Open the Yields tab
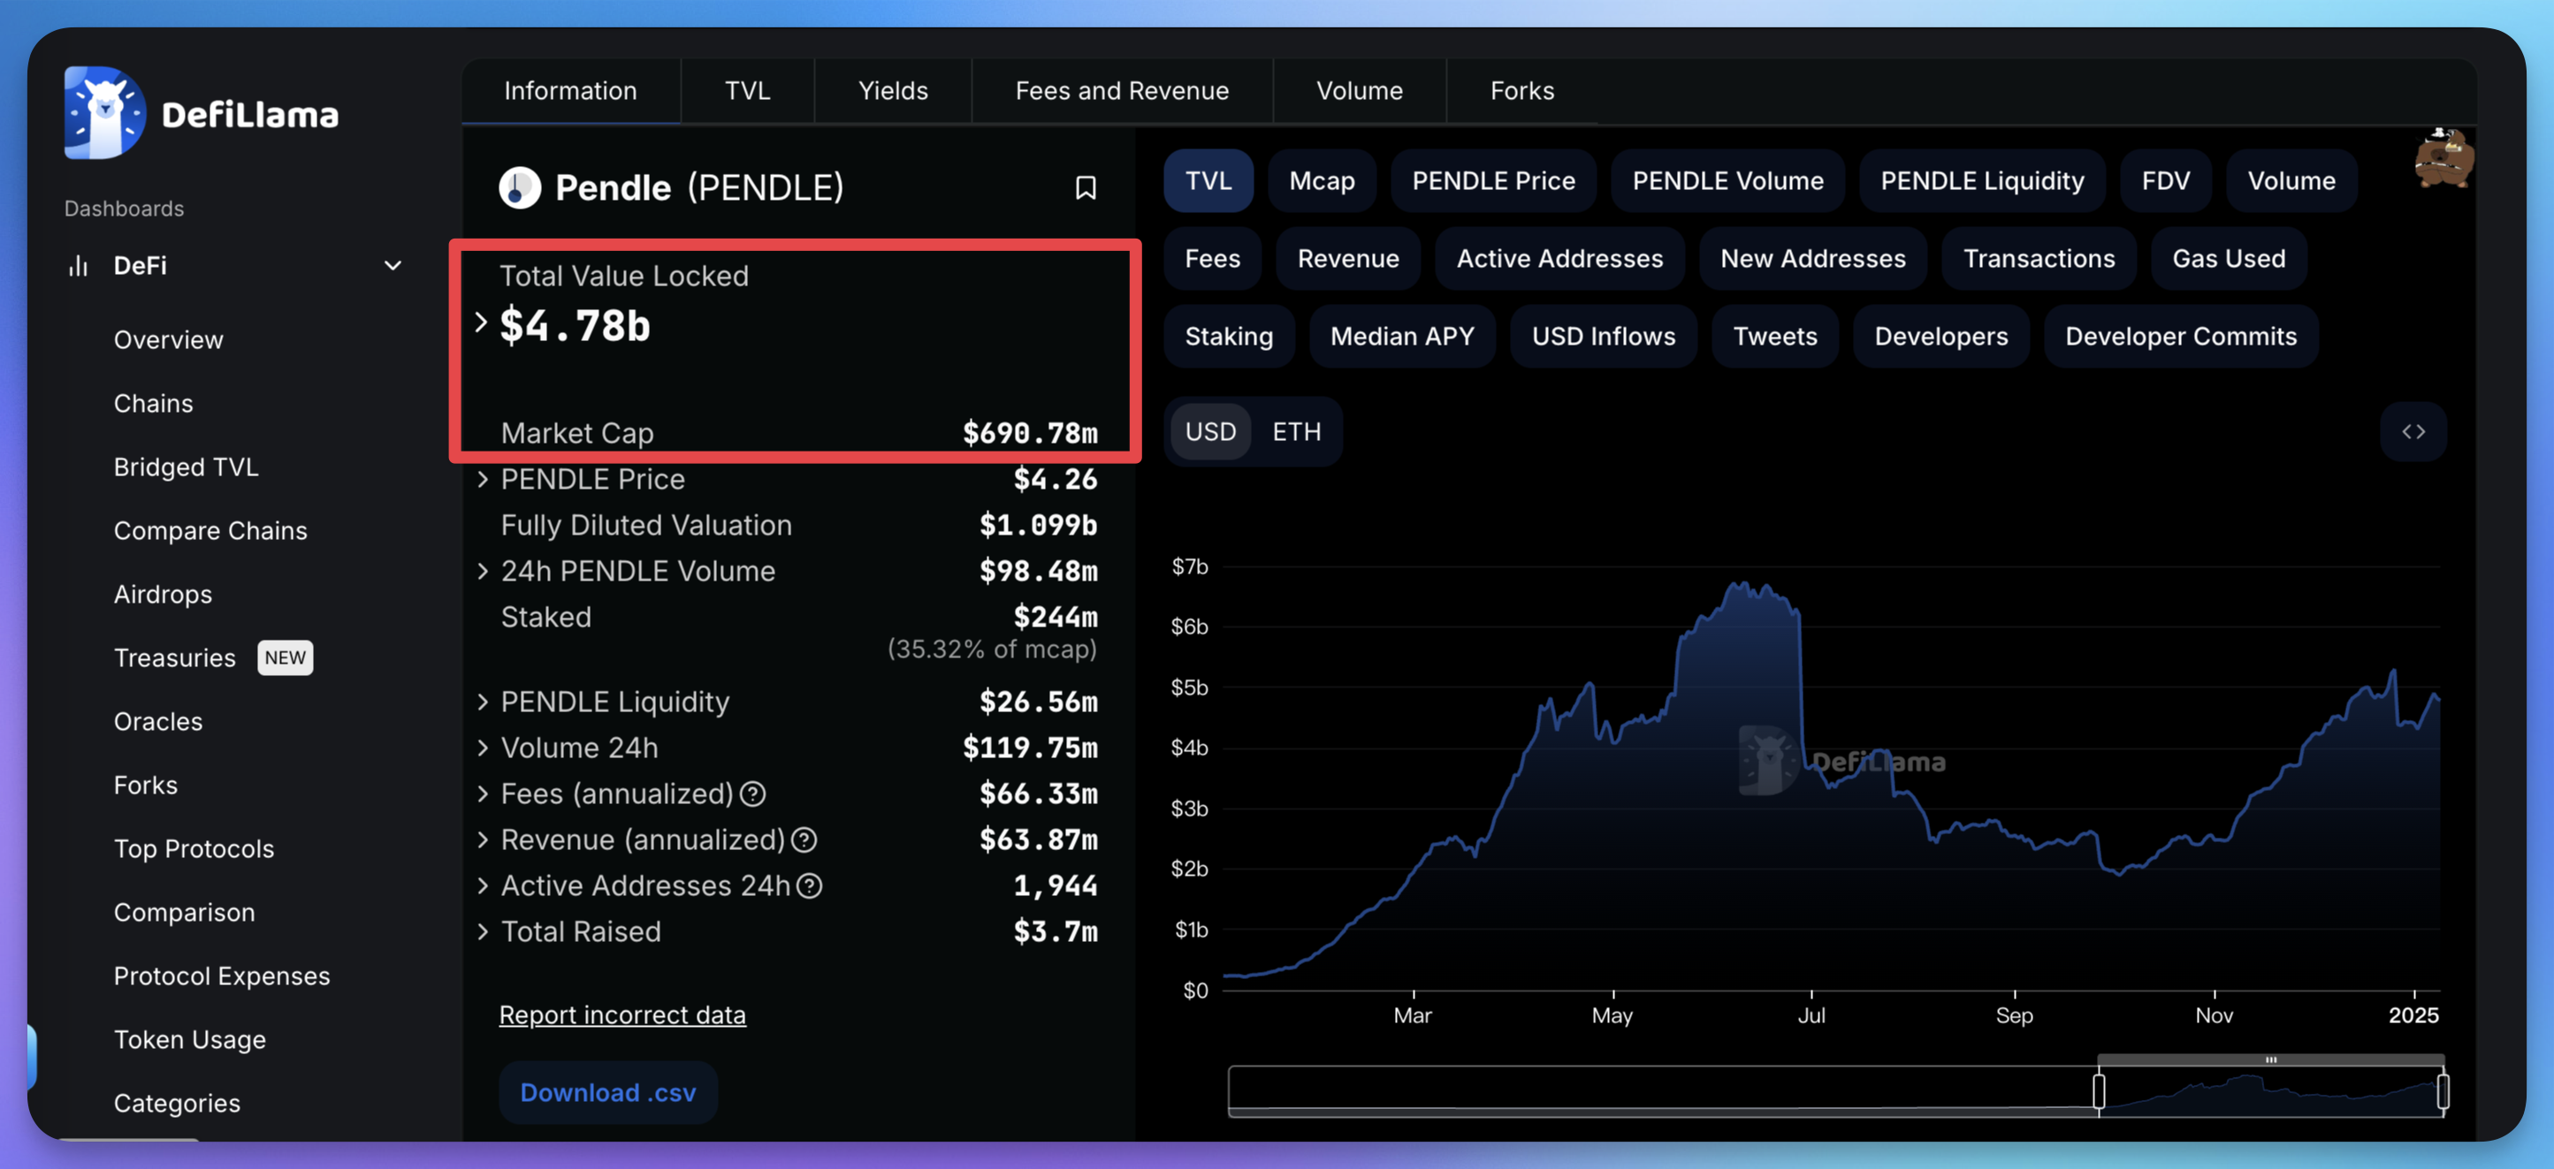This screenshot has width=2554, height=1169. click(892, 91)
